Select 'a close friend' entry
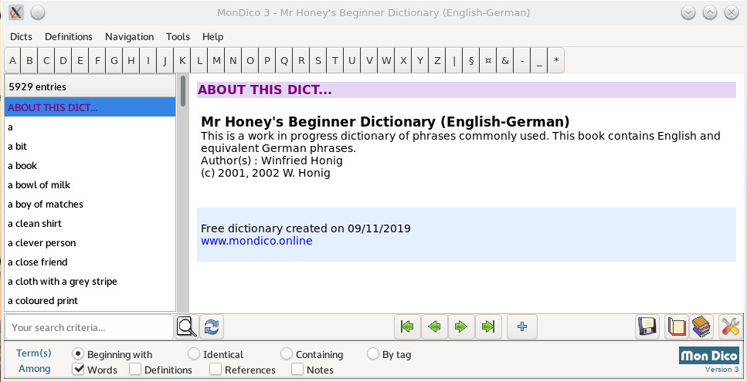The height and width of the screenshot is (382, 747). tap(90, 262)
